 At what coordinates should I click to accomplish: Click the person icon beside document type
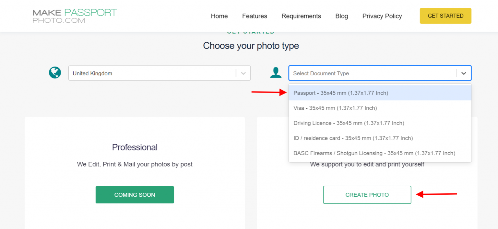[x=276, y=73]
